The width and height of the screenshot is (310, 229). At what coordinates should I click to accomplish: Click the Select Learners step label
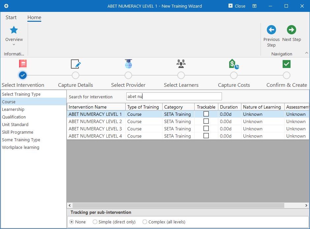(x=181, y=85)
